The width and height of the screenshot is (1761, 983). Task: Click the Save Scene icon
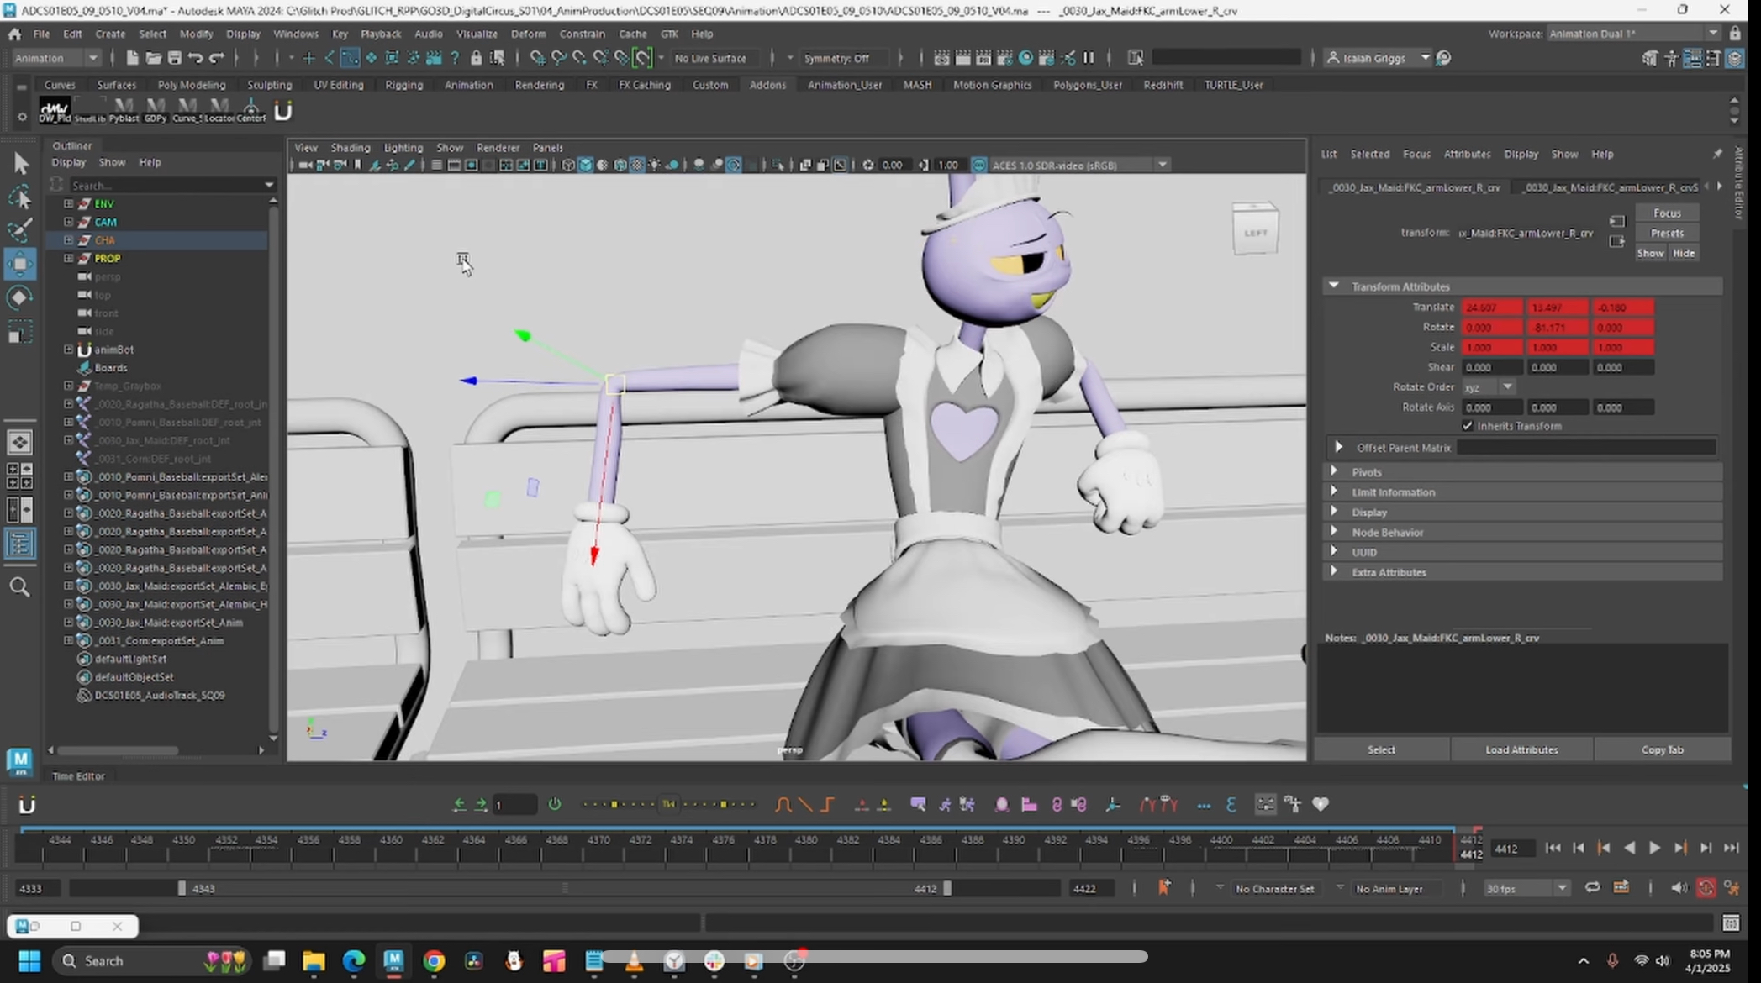pyautogui.click(x=175, y=58)
